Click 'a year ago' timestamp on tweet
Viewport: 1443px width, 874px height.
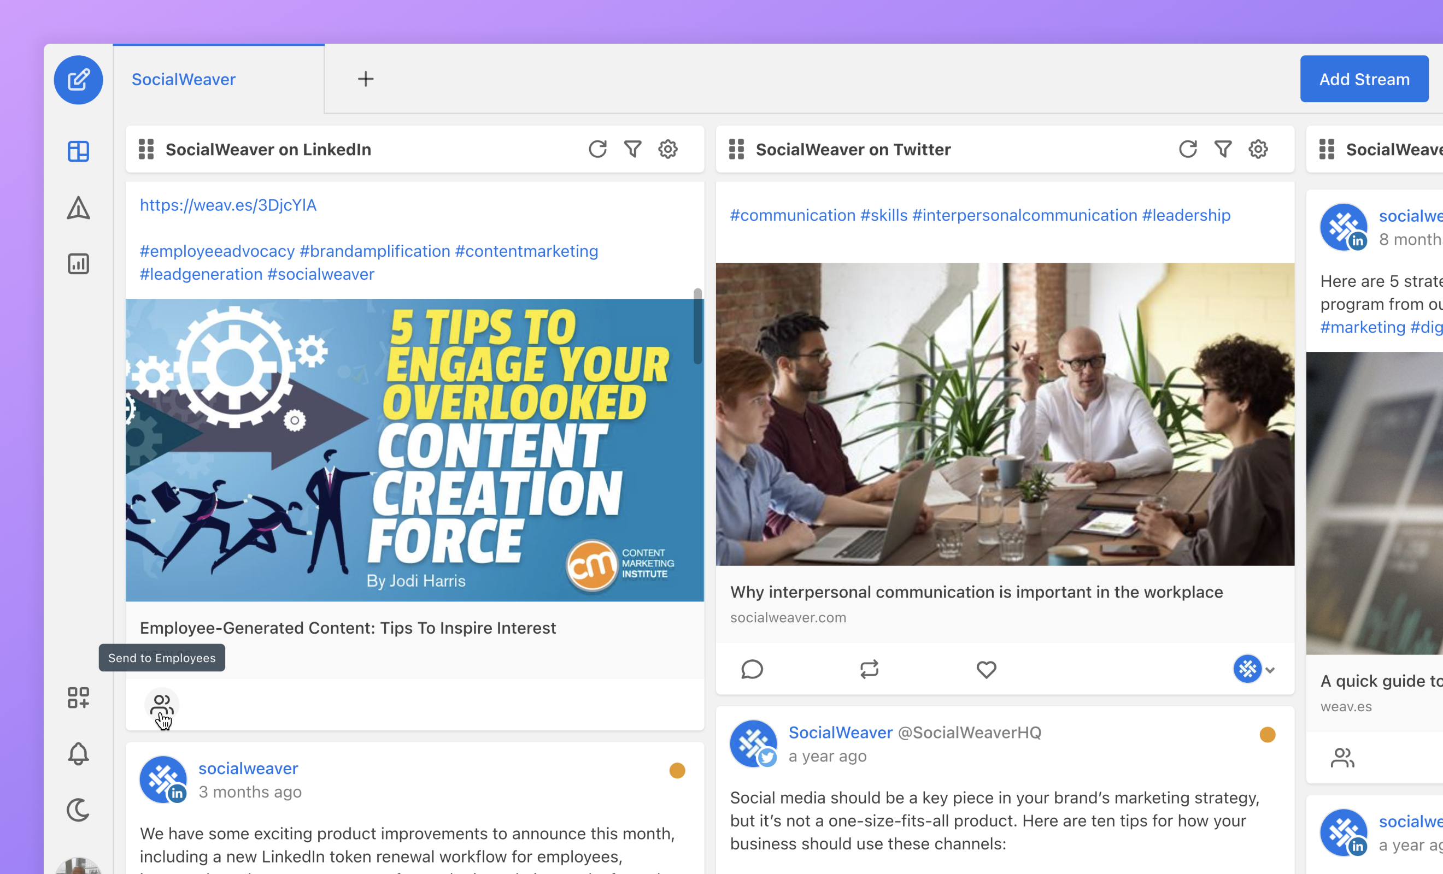[x=828, y=756]
